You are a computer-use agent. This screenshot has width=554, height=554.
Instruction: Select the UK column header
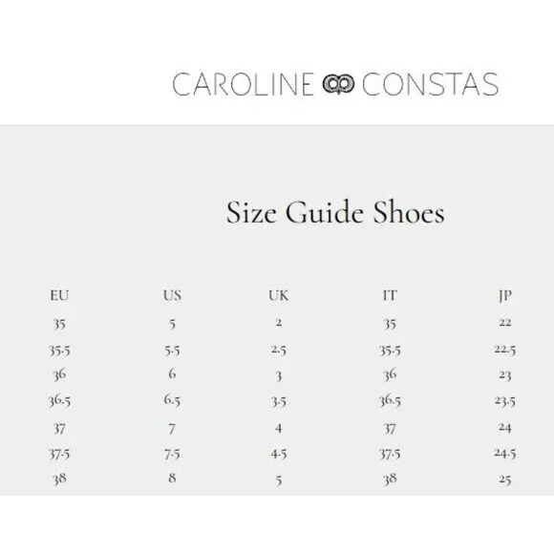pyautogui.click(x=279, y=295)
